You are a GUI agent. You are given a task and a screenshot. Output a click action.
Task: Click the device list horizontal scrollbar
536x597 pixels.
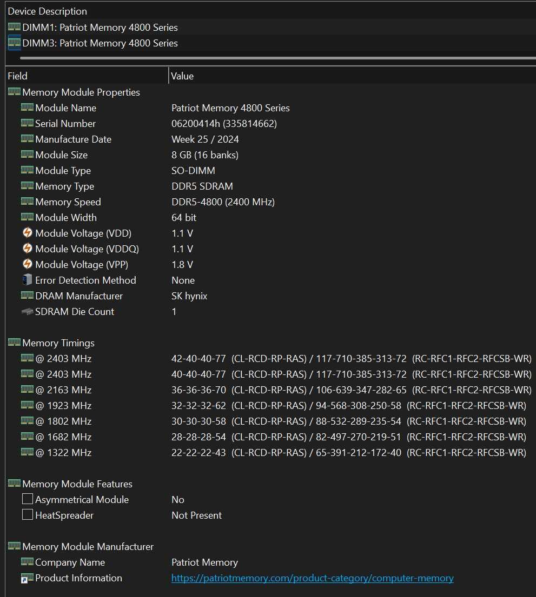pyautogui.click(x=278, y=58)
